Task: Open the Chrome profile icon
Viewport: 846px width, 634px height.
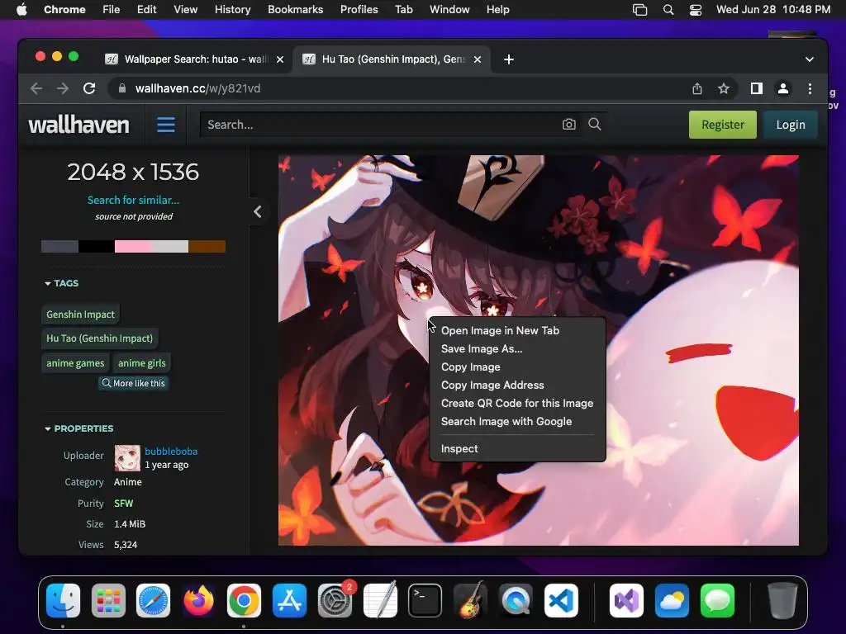Action: click(x=783, y=88)
